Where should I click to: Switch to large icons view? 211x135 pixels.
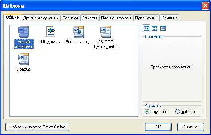tap(146, 28)
